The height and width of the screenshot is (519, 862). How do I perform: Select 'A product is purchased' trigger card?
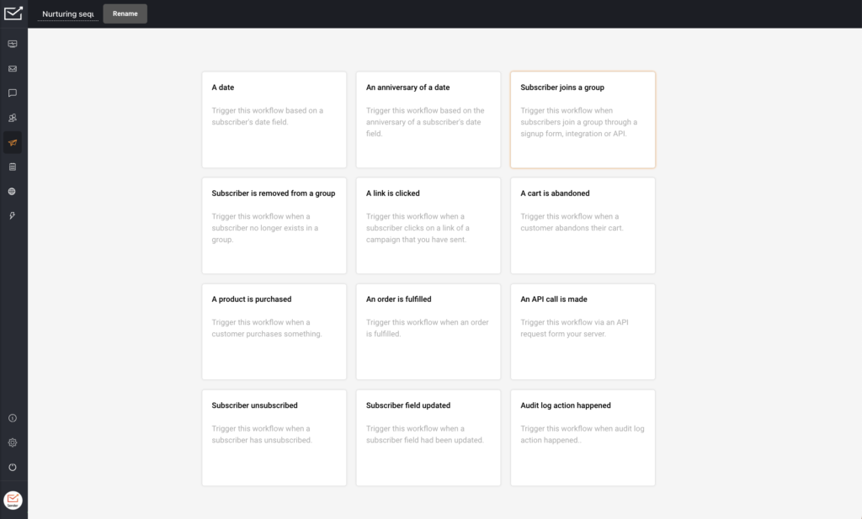[274, 331]
